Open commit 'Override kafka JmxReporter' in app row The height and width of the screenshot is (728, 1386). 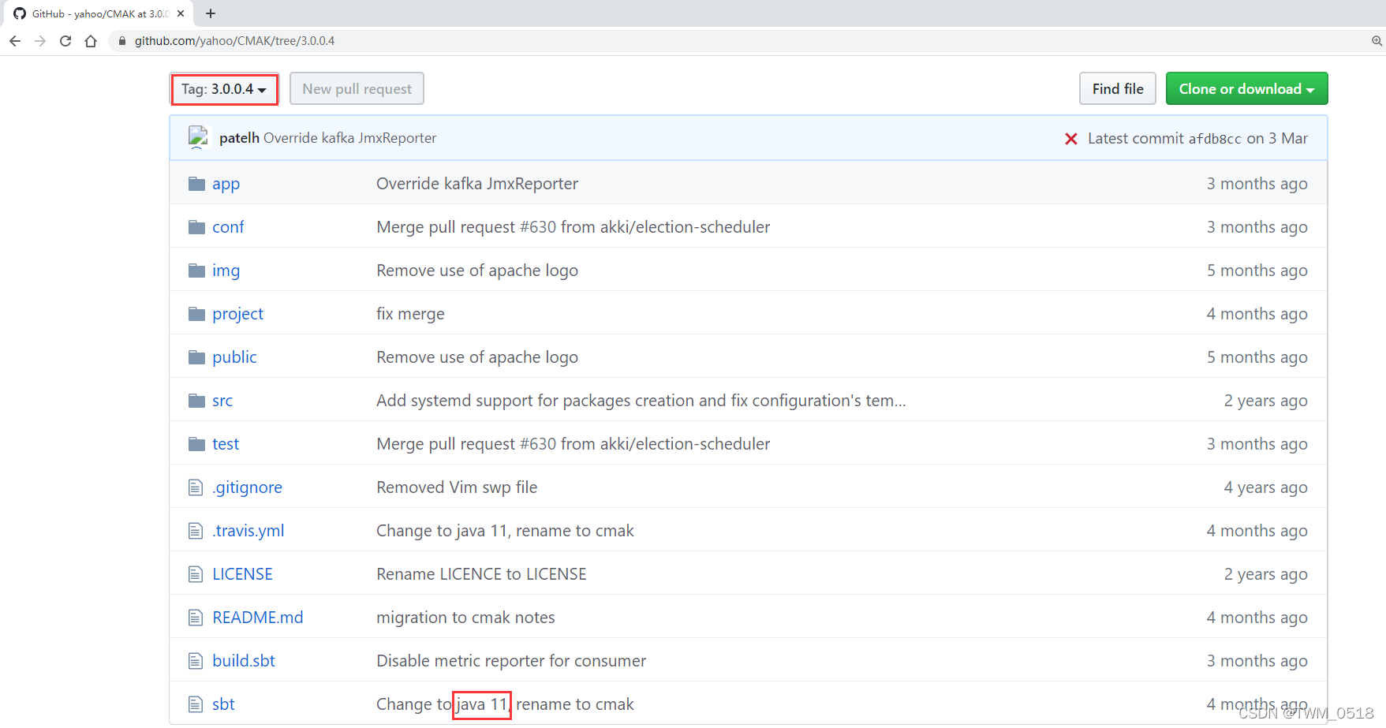(x=477, y=184)
